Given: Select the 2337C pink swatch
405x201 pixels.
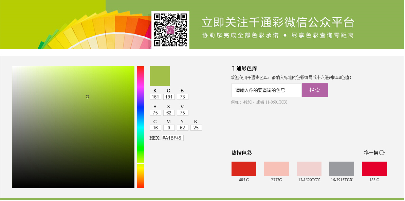Looking at the screenshot, I should pos(276,169).
